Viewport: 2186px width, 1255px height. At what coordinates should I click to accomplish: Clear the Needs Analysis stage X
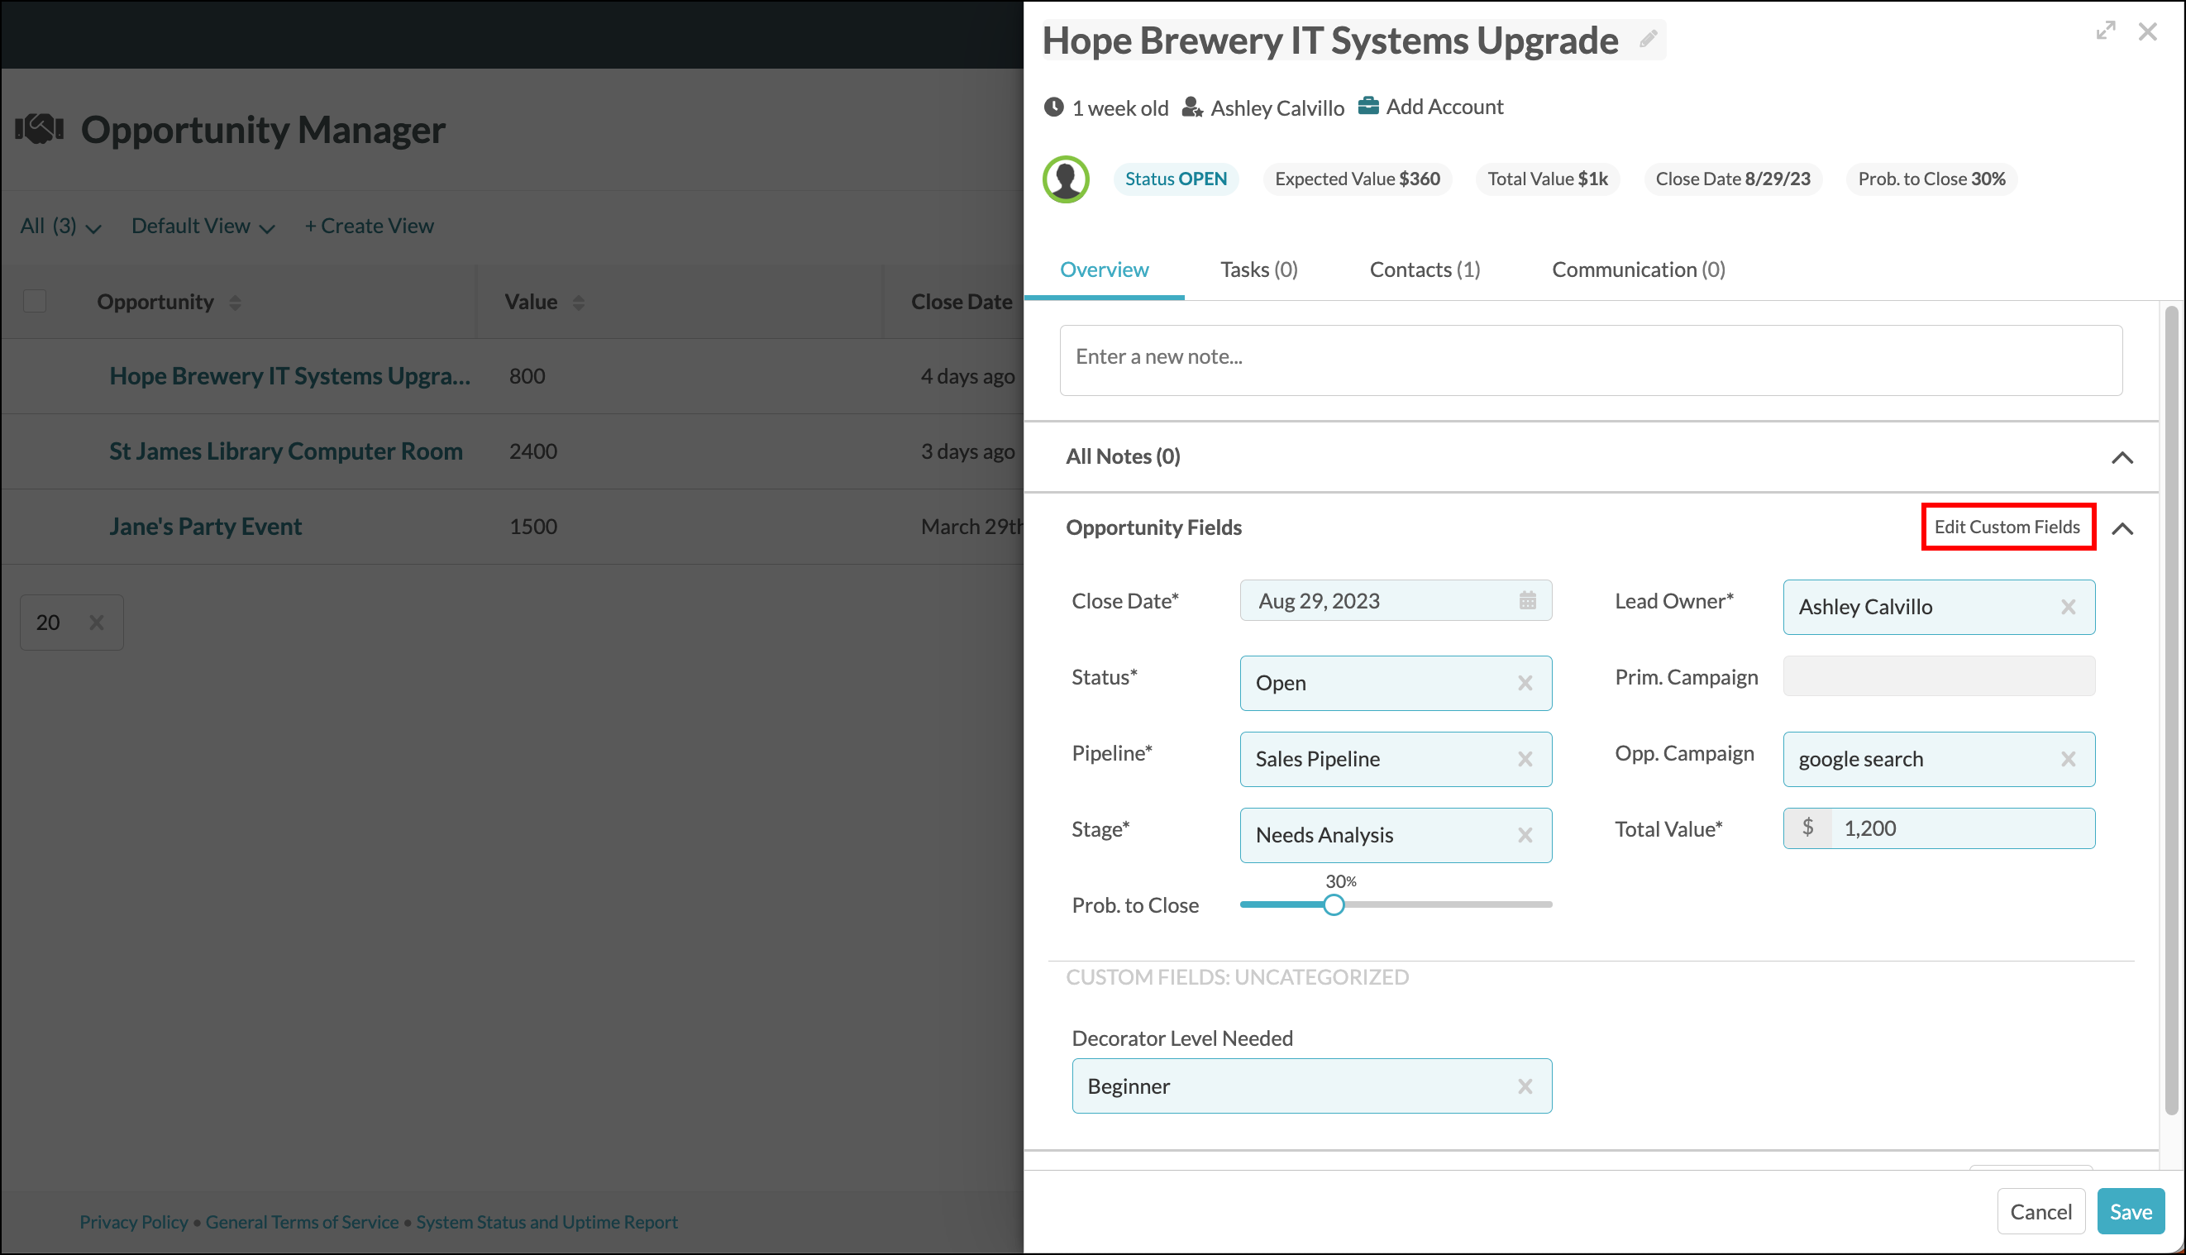[x=1525, y=835]
